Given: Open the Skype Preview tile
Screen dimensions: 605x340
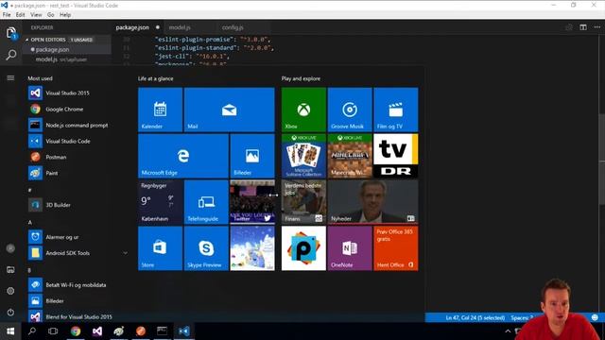Looking at the screenshot, I should tap(206, 248).
